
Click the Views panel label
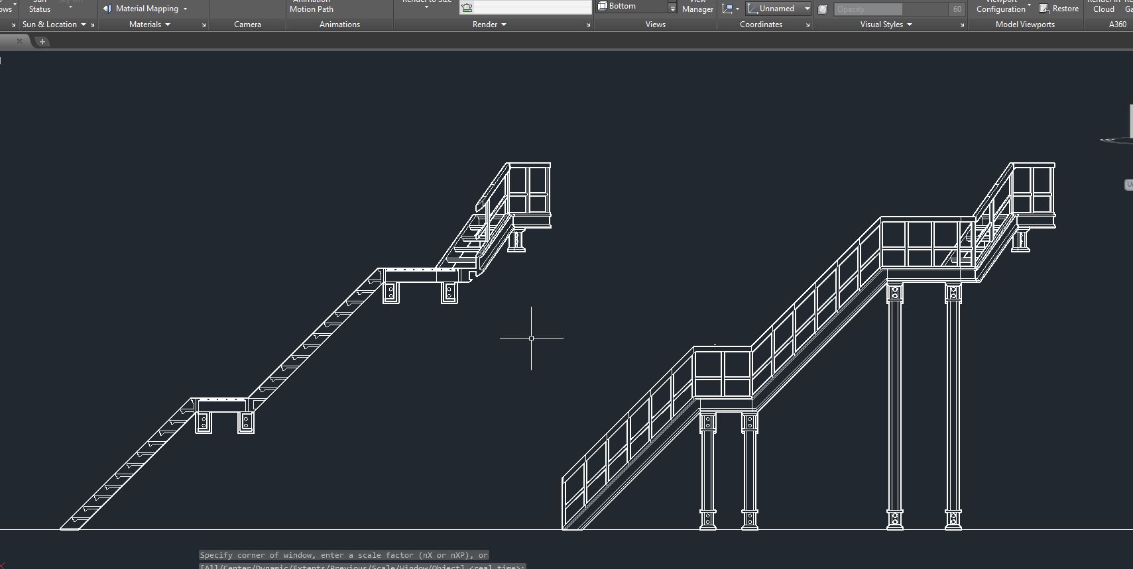tap(655, 25)
